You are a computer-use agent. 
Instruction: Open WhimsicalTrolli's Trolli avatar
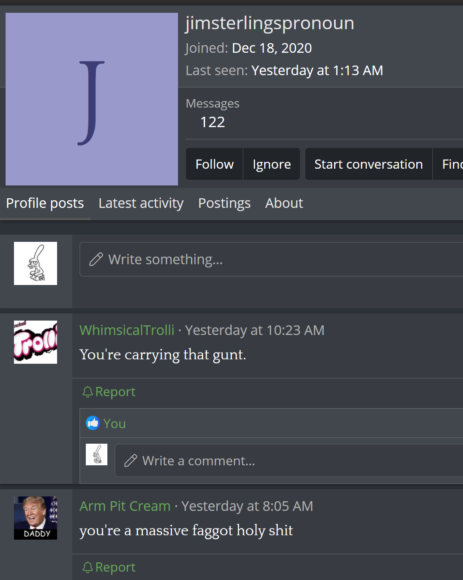pos(36,342)
